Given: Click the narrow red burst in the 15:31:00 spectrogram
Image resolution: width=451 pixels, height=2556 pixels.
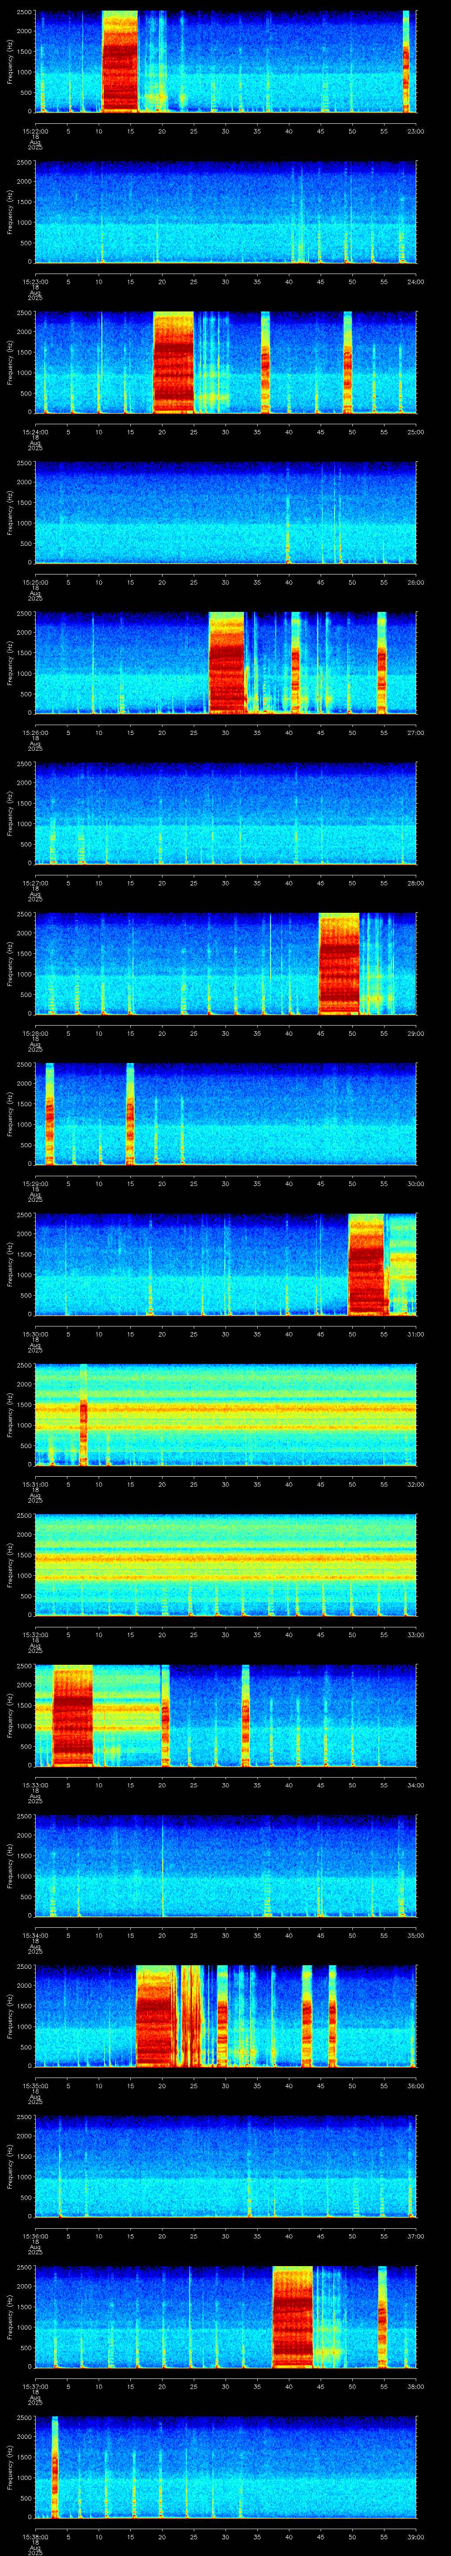Looking at the screenshot, I should (83, 1415).
